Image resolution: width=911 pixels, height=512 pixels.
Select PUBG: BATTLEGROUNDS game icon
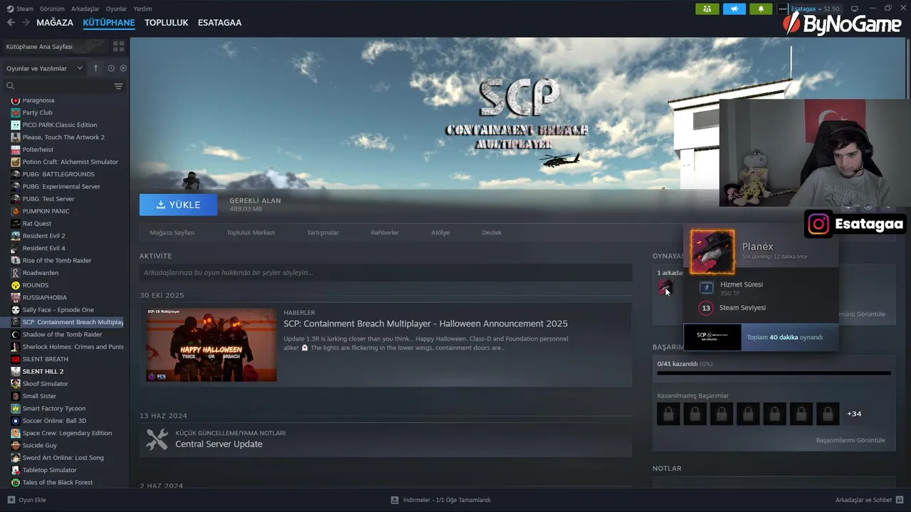tap(16, 174)
